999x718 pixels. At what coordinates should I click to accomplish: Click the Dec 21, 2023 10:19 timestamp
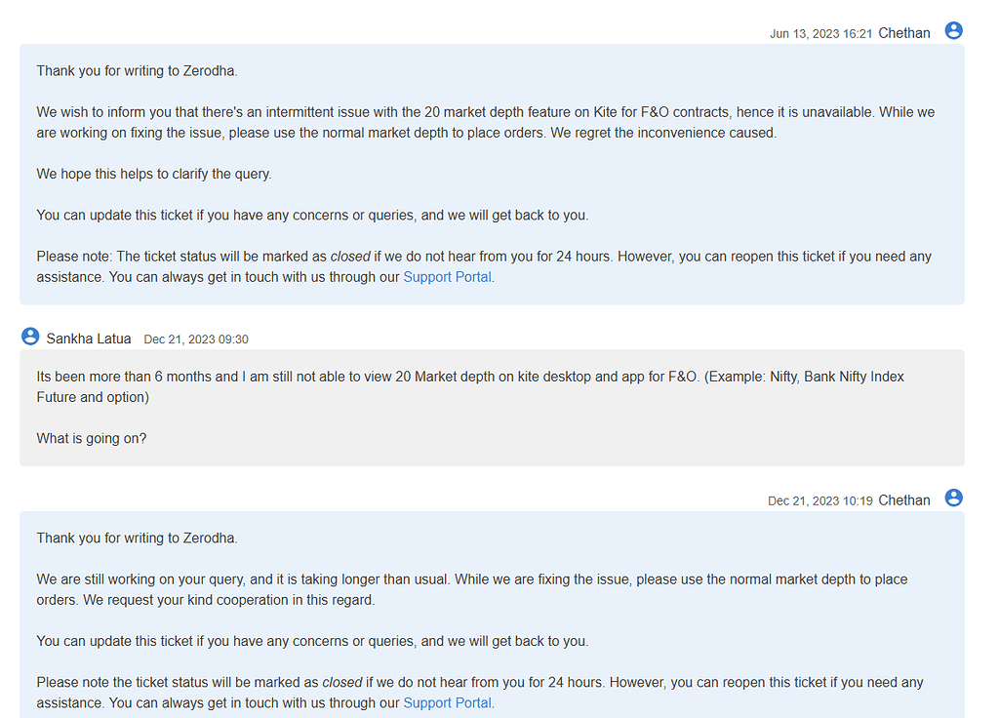click(819, 500)
